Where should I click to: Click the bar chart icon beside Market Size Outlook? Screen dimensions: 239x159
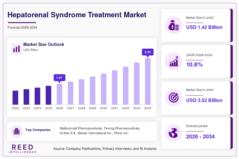pyautogui.click(x=16, y=49)
